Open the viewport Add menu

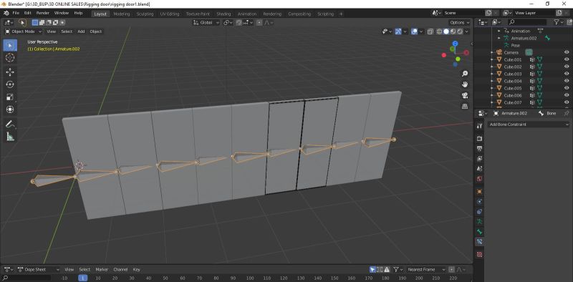point(81,31)
